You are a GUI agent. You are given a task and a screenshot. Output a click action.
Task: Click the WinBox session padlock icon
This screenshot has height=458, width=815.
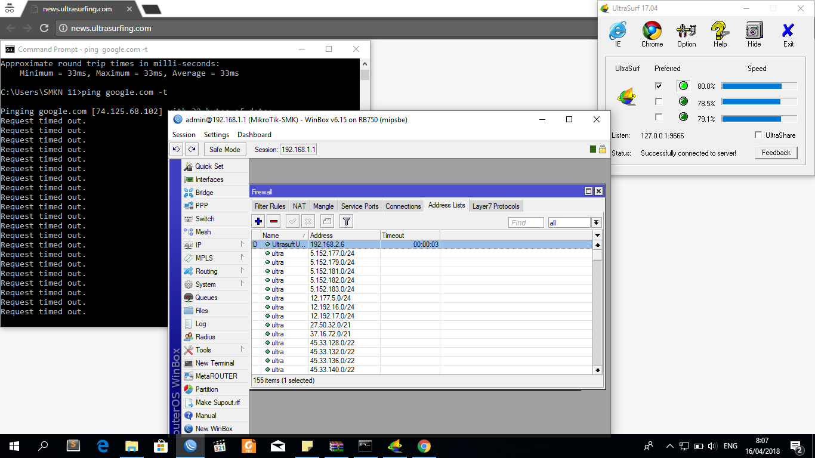603,149
